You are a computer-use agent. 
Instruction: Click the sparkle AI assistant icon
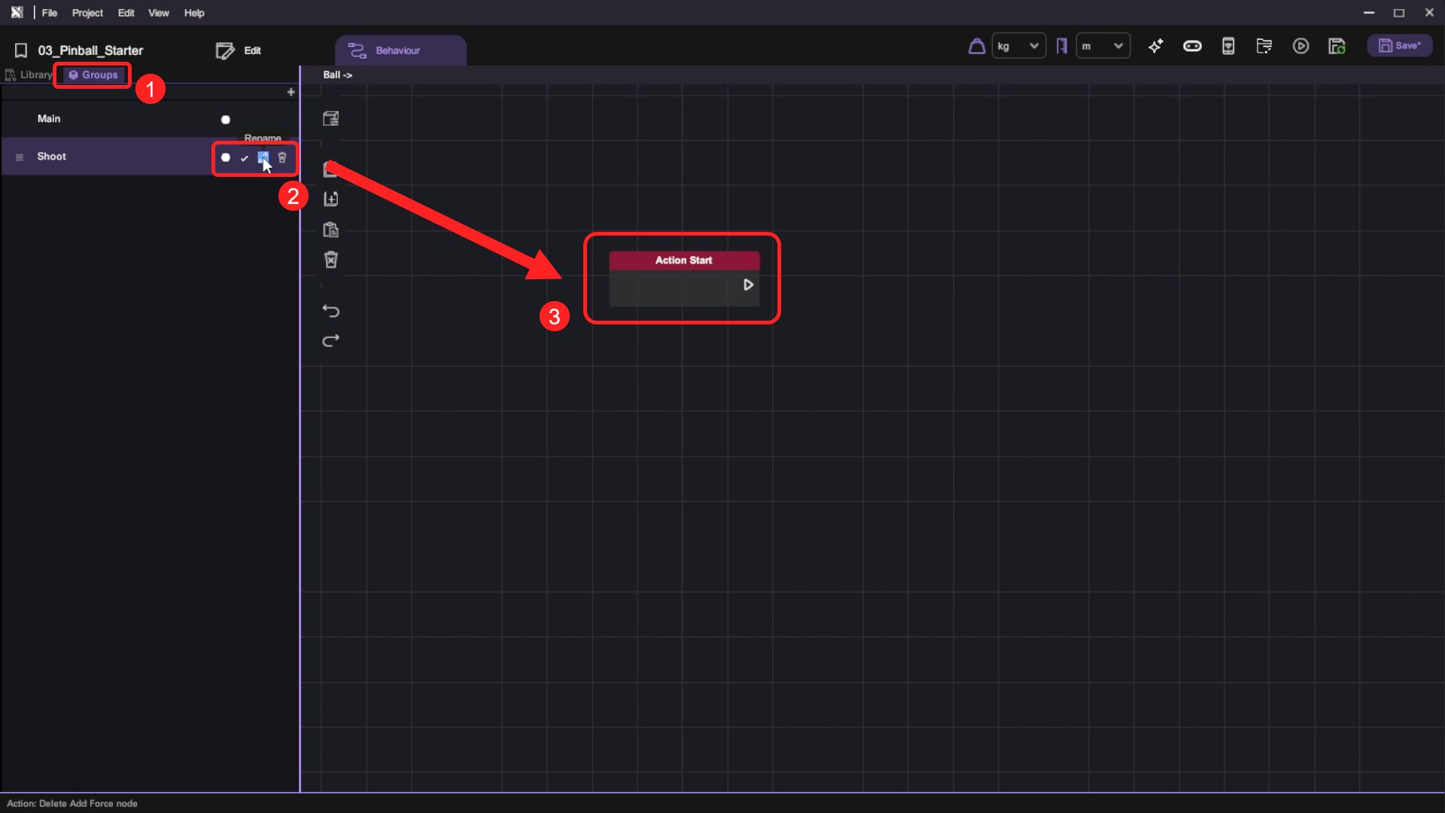[1155, 47]
